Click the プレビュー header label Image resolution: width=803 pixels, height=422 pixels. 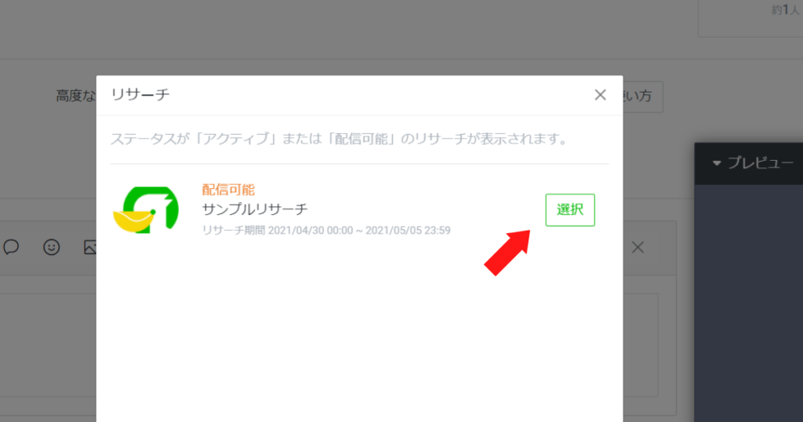tap(761, 163)
